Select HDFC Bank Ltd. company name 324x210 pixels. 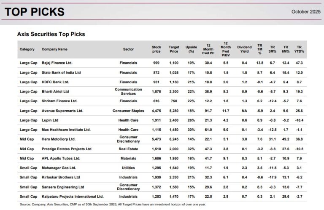click(55, 82)
